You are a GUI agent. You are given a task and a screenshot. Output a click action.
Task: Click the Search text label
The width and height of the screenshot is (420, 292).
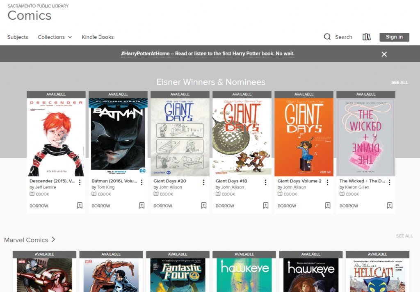click(x=344, y=37)
